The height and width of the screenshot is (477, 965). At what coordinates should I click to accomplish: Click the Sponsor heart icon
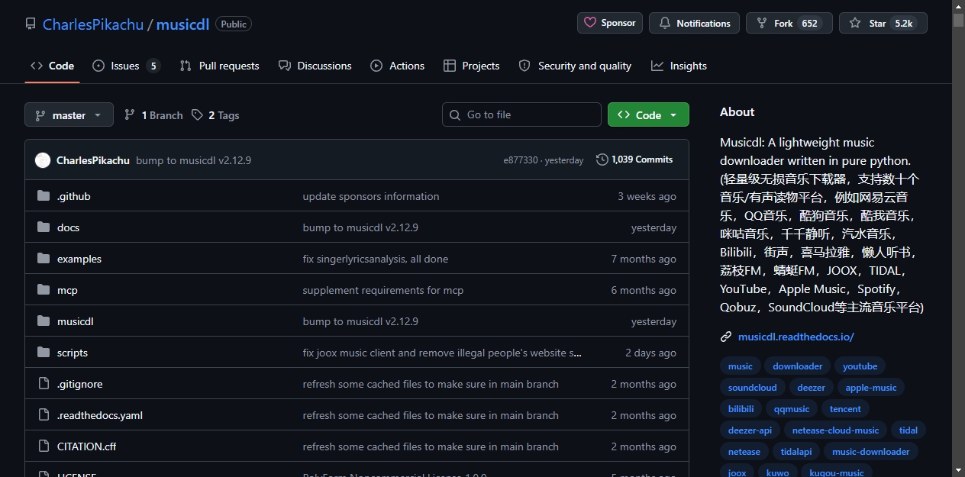coord(590,23)
